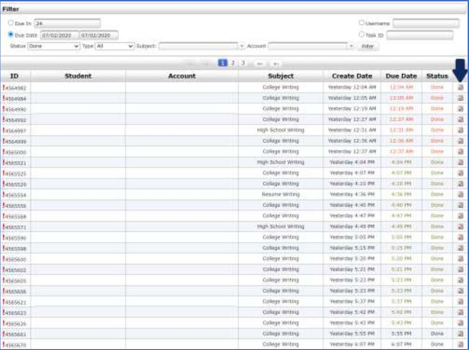Click the row icon for task 4565661
The height and width of the screenshot is (350, 469).
[x=460, y=334]
